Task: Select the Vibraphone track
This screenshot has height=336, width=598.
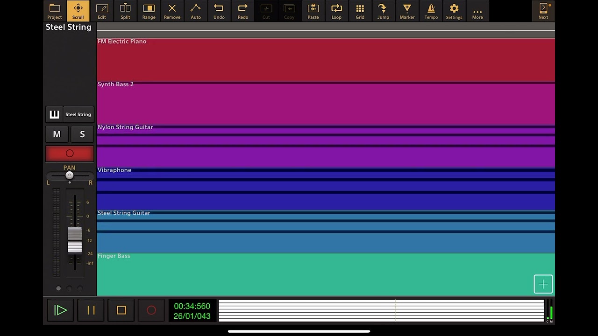Action: 326,190
